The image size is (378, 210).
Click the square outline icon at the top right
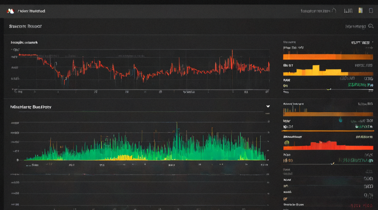pos(371,11)
